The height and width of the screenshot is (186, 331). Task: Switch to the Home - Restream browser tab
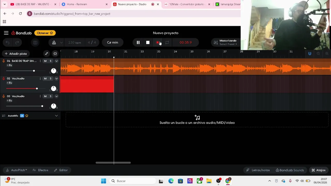tap(85, 4)
